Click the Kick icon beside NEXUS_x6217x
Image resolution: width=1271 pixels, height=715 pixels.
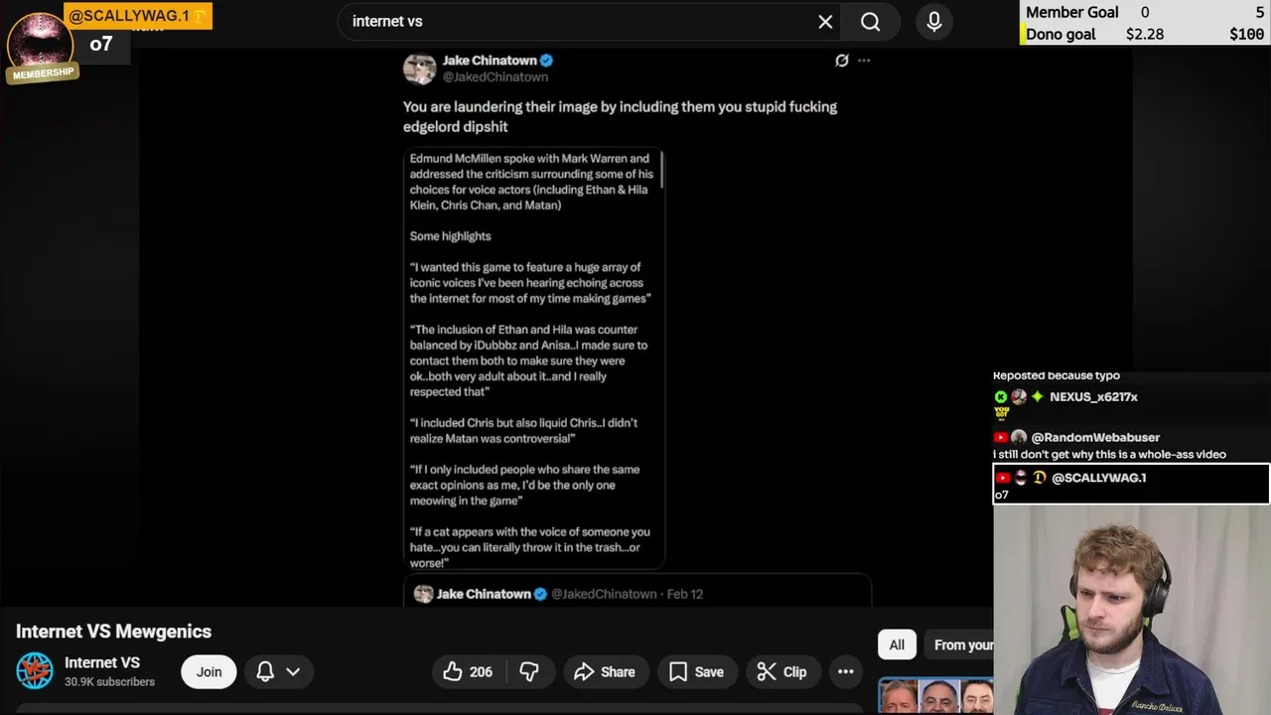tap(1001, 396)
